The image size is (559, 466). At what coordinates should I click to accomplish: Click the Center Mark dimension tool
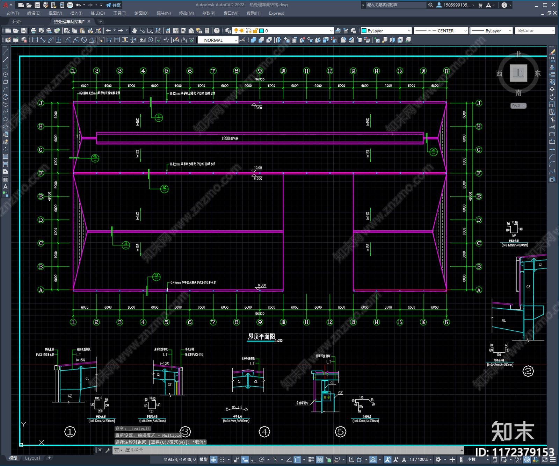coord(150,40)
